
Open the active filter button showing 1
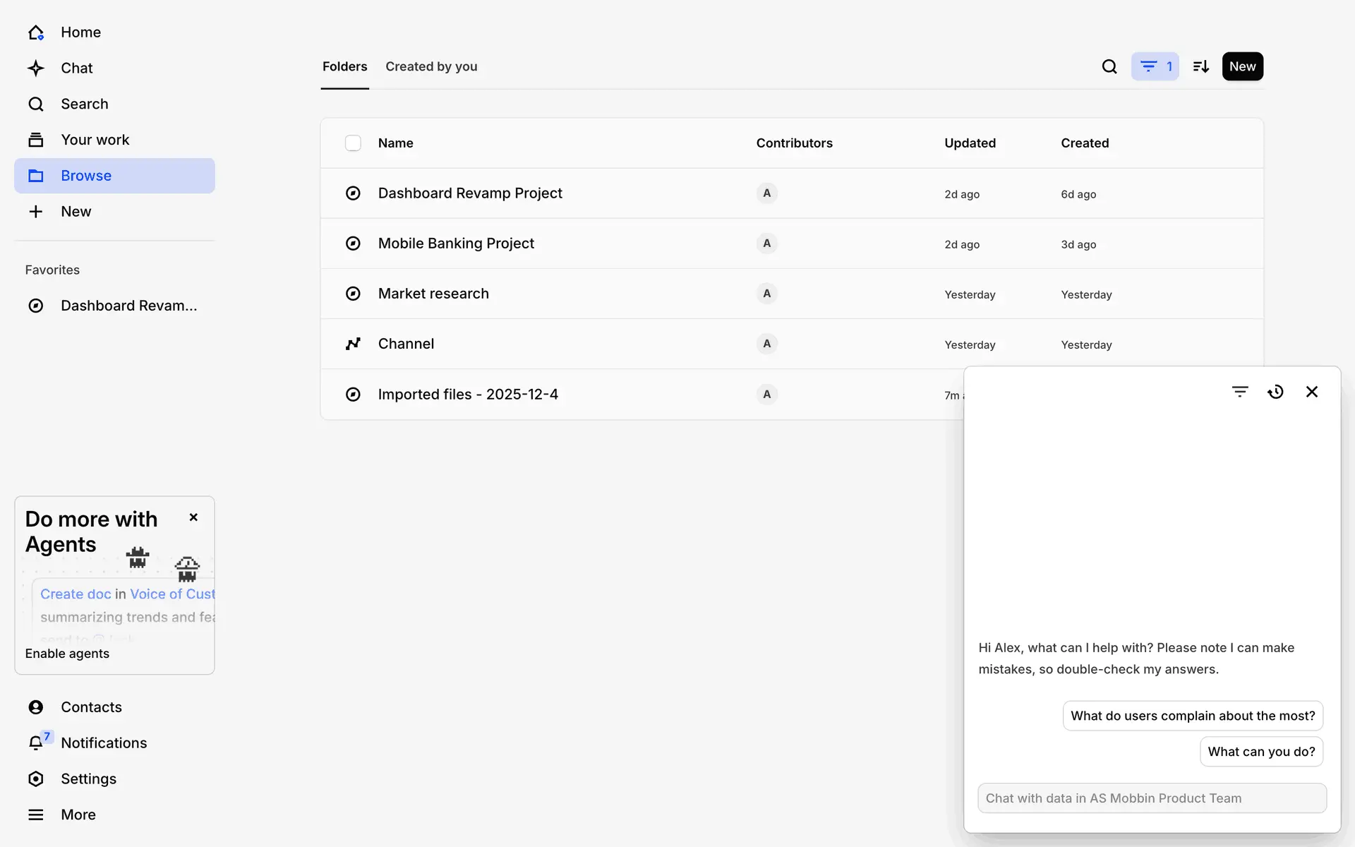pyautogui.click(x=1155, y=66)
